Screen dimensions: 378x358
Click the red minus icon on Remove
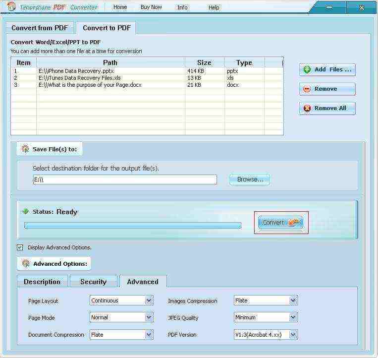(x=307, y=89)
